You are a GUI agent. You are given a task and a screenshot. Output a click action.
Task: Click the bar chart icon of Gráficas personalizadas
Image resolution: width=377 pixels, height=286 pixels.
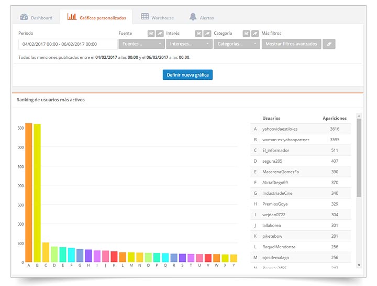coord(72,17)
